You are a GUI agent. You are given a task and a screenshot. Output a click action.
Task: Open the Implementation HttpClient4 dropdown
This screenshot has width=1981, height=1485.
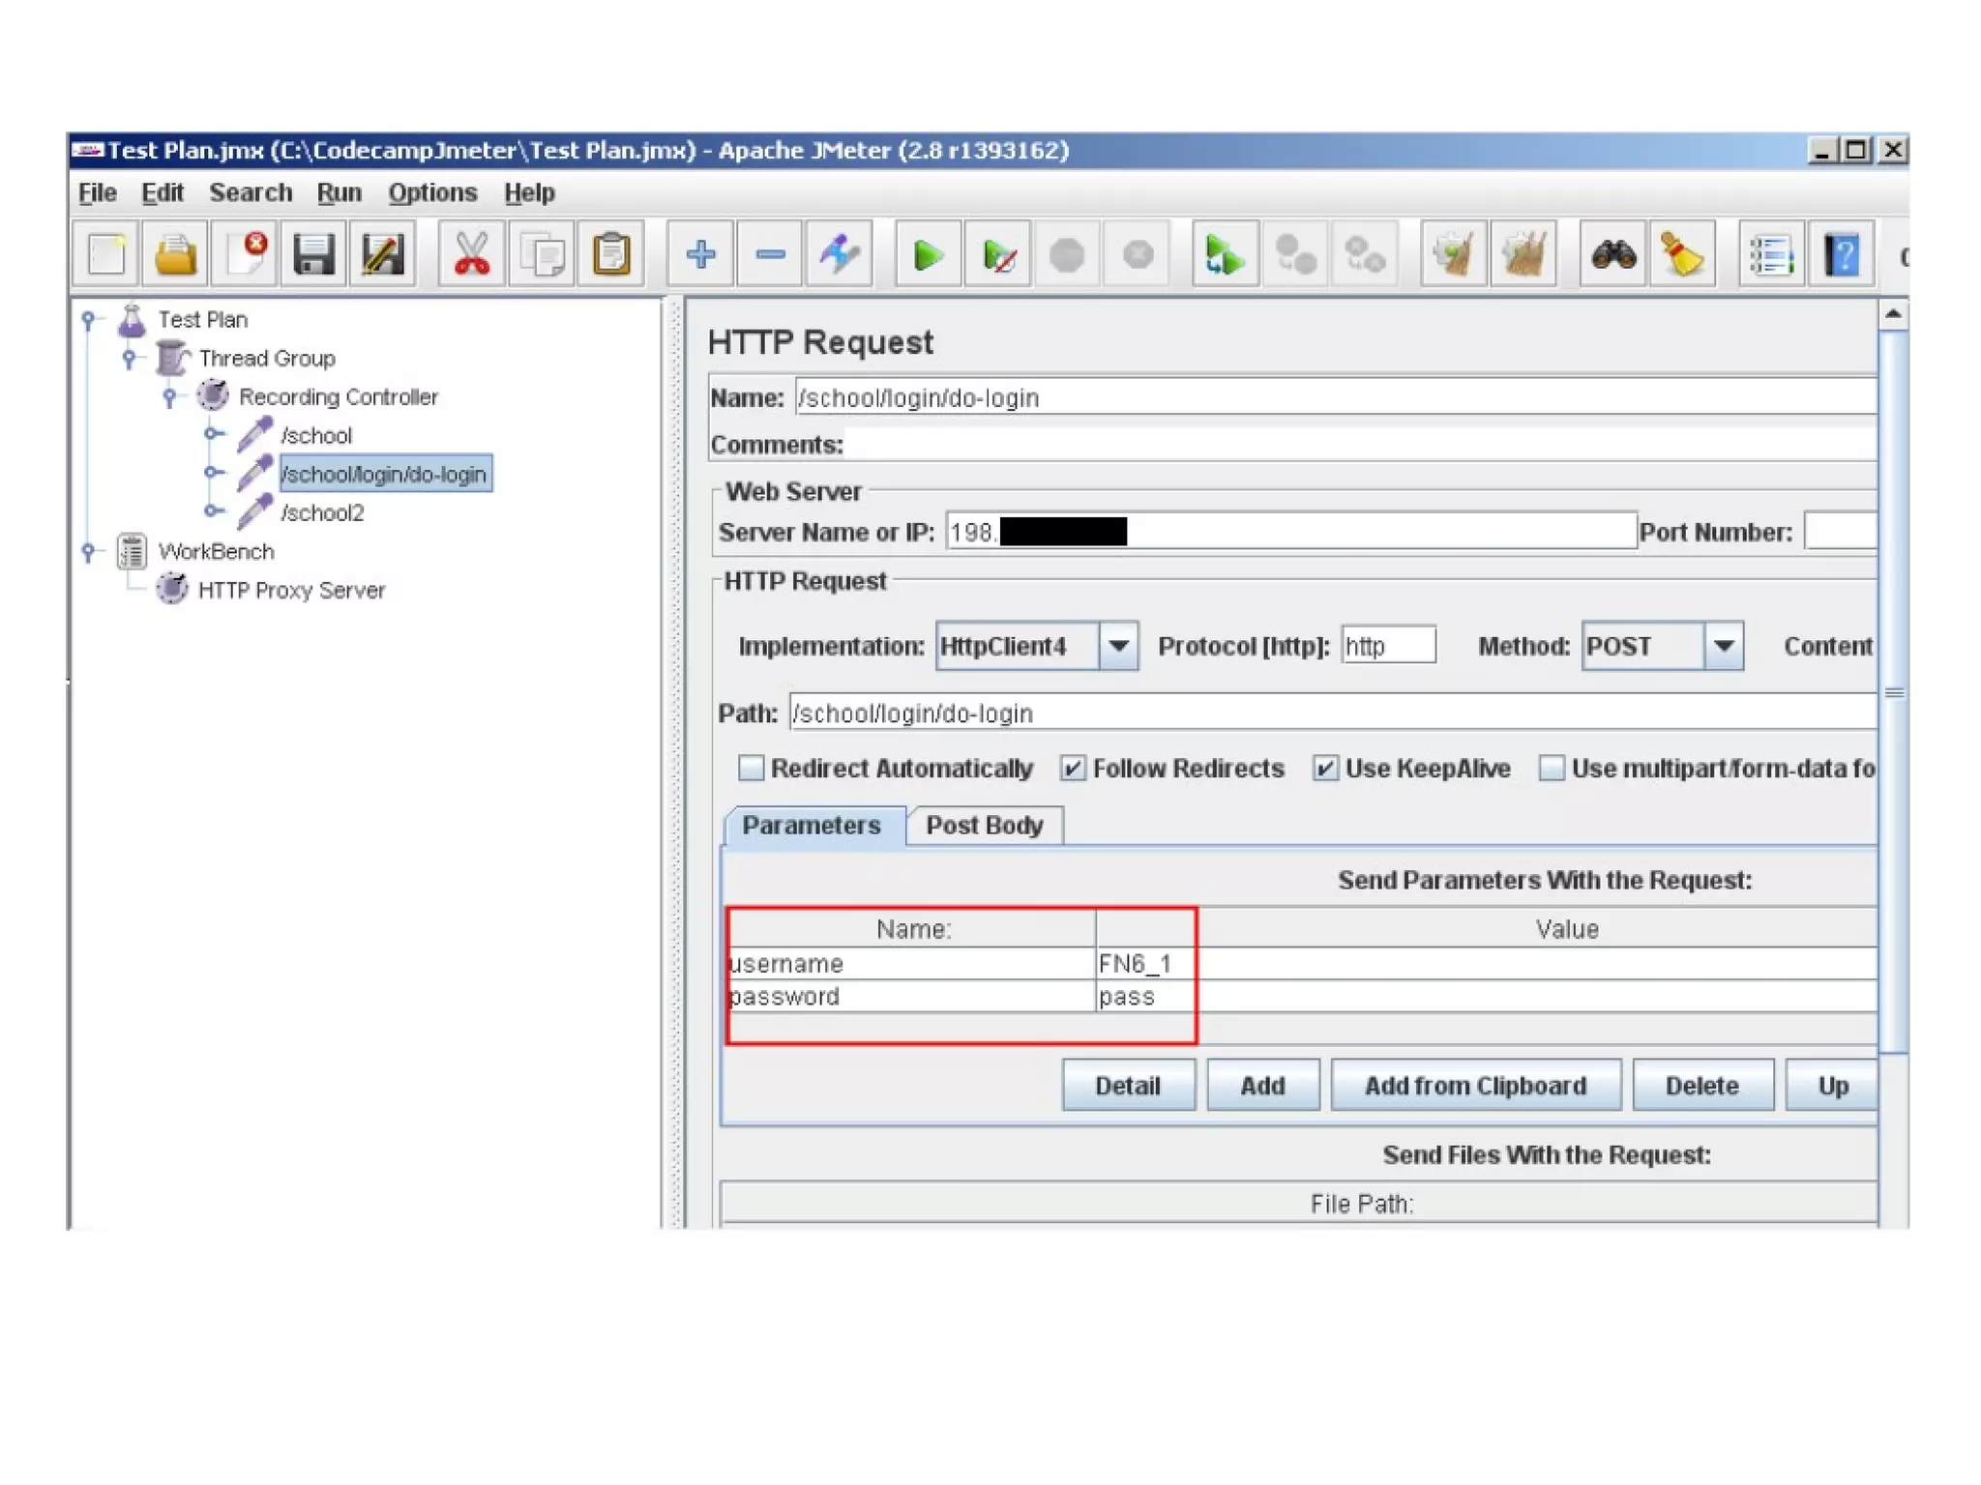point(1118,646)
